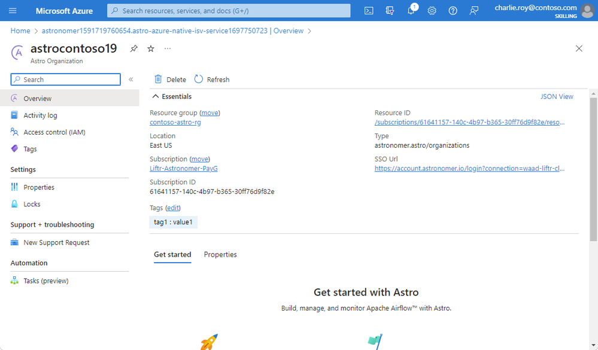Click the Delete trash icon
This screenshot has width=598, height=350.
coord(158,79)
